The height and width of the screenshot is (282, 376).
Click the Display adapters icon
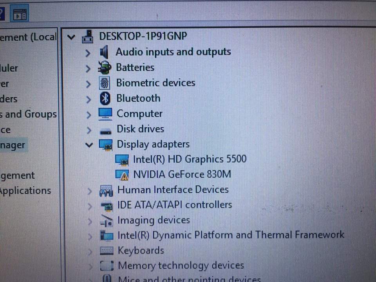pos(106,145)
